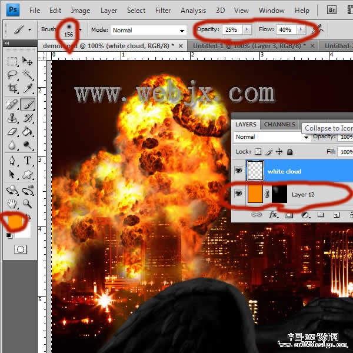This screenshot has width=353, height=353.
Task: Select the Move tool
Action: point(28,61)
